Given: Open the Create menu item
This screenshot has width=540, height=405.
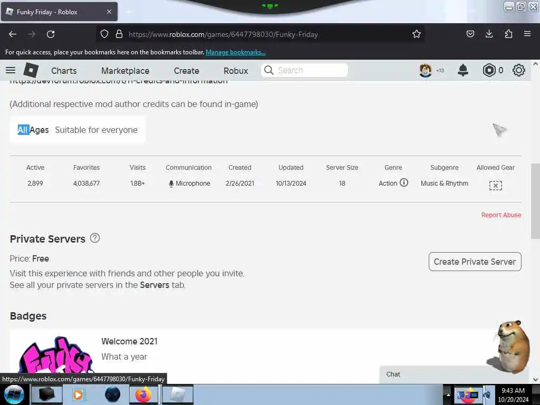Looking at the screenshot, I should coord(186,71).
